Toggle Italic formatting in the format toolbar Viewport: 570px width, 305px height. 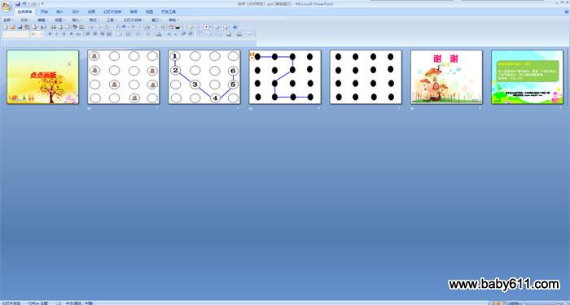(57, 34)
